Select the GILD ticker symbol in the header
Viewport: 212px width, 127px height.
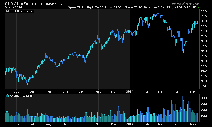pos(9,4)
